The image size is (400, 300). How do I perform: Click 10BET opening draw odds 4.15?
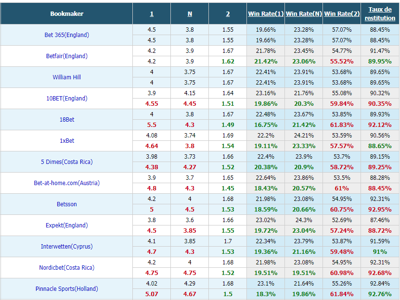[x=190, y=93]
